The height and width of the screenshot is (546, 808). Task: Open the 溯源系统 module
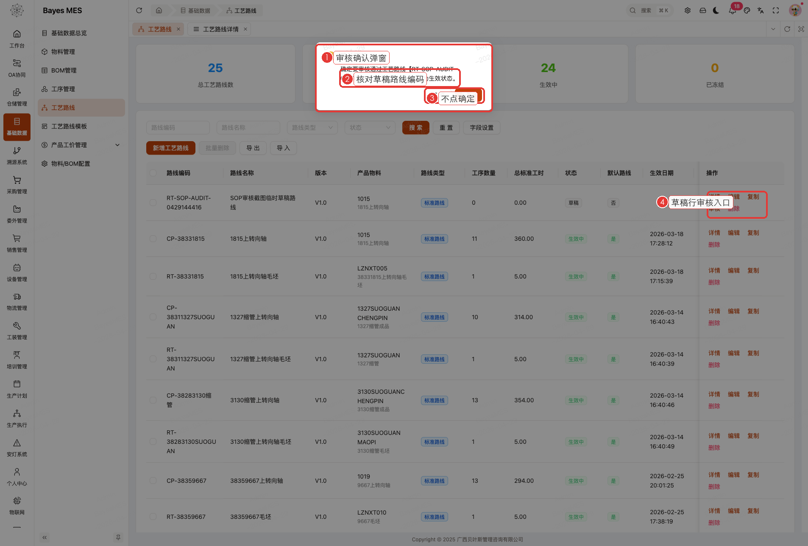coord(17,156)
